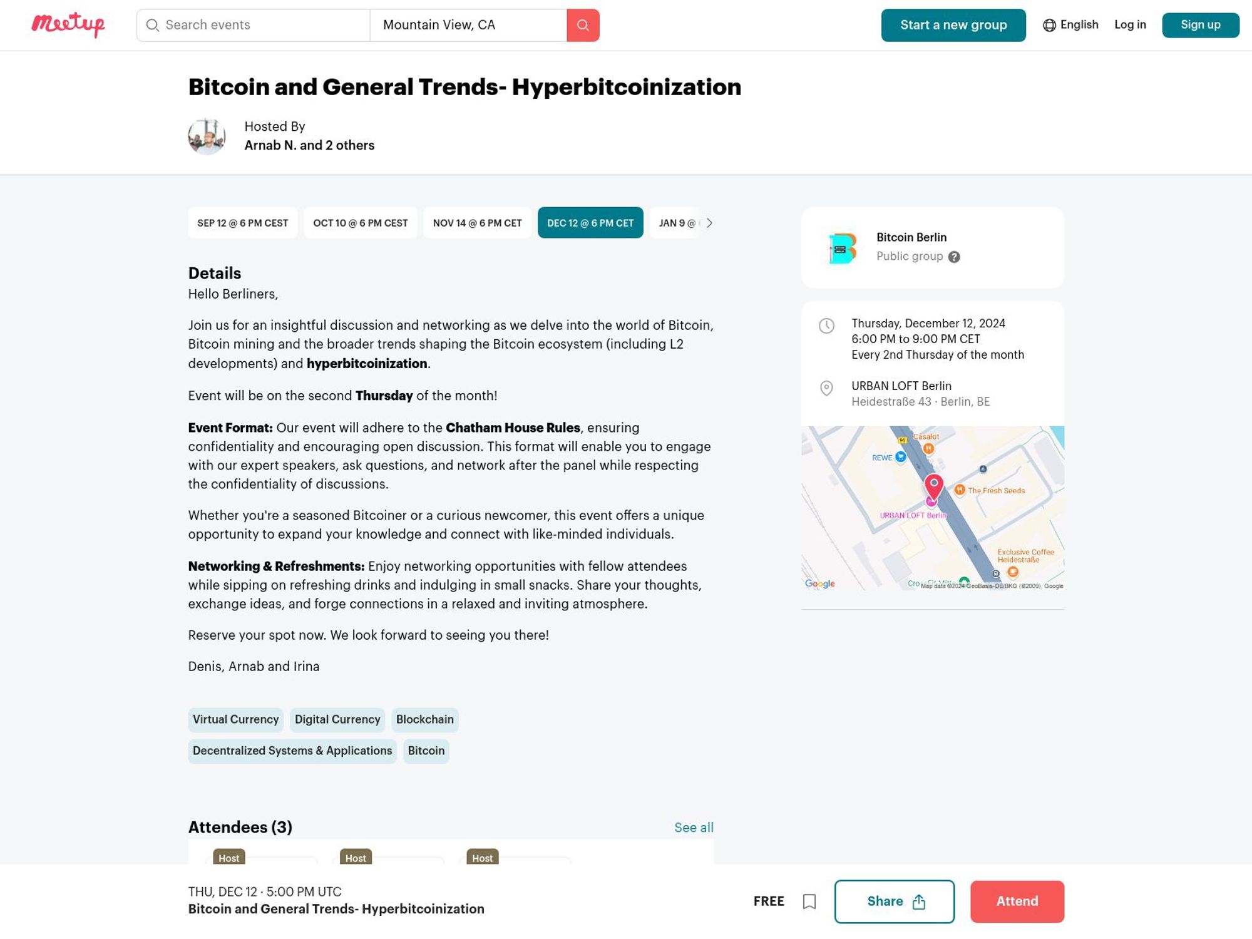
Task: Click the 'Attend' button for this event
Action: pyautogui.click(x=1017, y=901)
